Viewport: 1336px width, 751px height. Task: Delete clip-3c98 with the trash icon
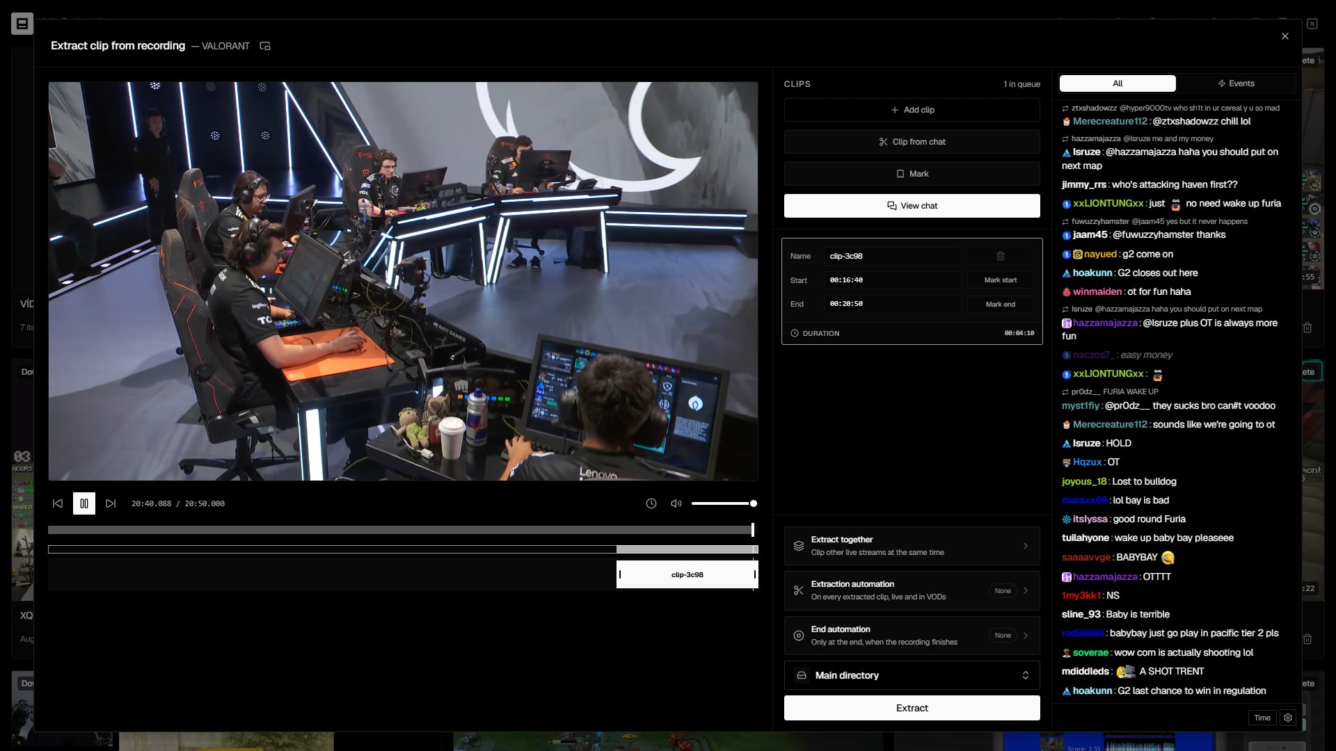click(x=1001, y=256)
